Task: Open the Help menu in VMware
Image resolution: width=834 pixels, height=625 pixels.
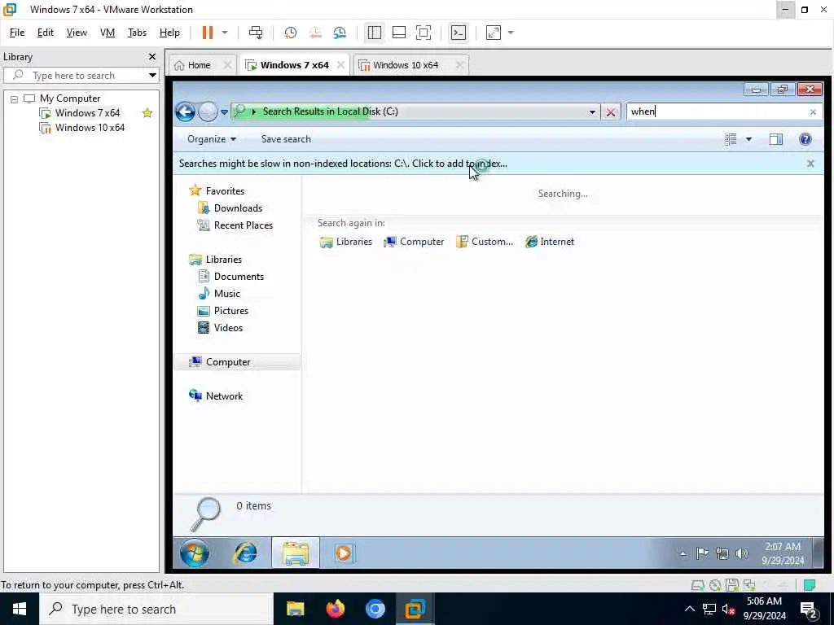Action: click(169, 33)
